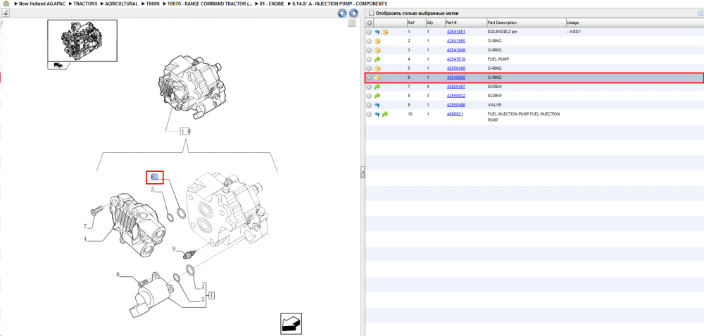Select the FUEL PUMP description cell

(497, 59)
